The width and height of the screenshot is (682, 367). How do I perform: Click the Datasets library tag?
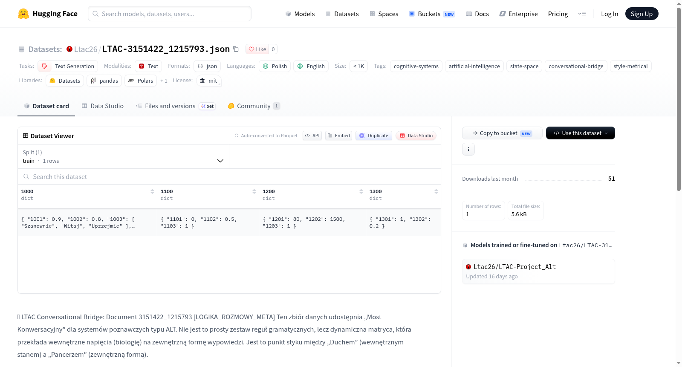65,81
